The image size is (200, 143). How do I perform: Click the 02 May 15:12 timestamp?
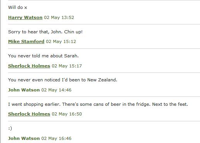tap(61, 41)
